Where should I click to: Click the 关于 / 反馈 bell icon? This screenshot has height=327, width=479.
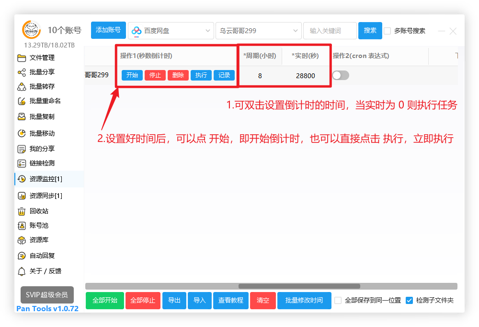[22, 271]
